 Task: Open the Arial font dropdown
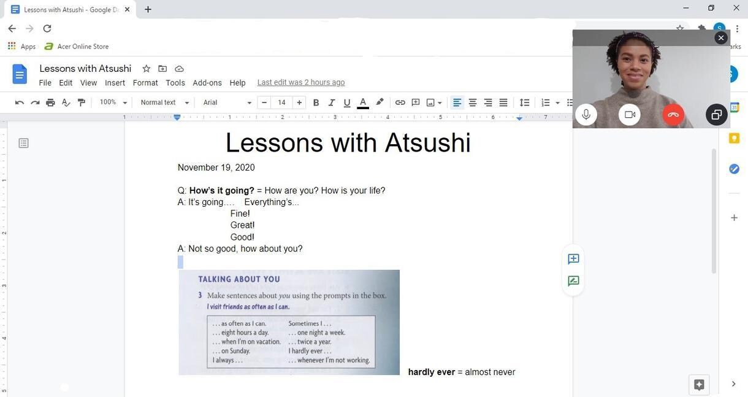227,102
